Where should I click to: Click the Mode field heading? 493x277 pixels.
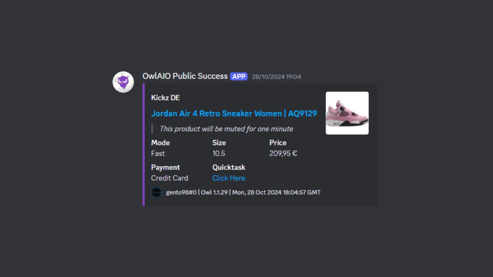[x=160, y=143]
